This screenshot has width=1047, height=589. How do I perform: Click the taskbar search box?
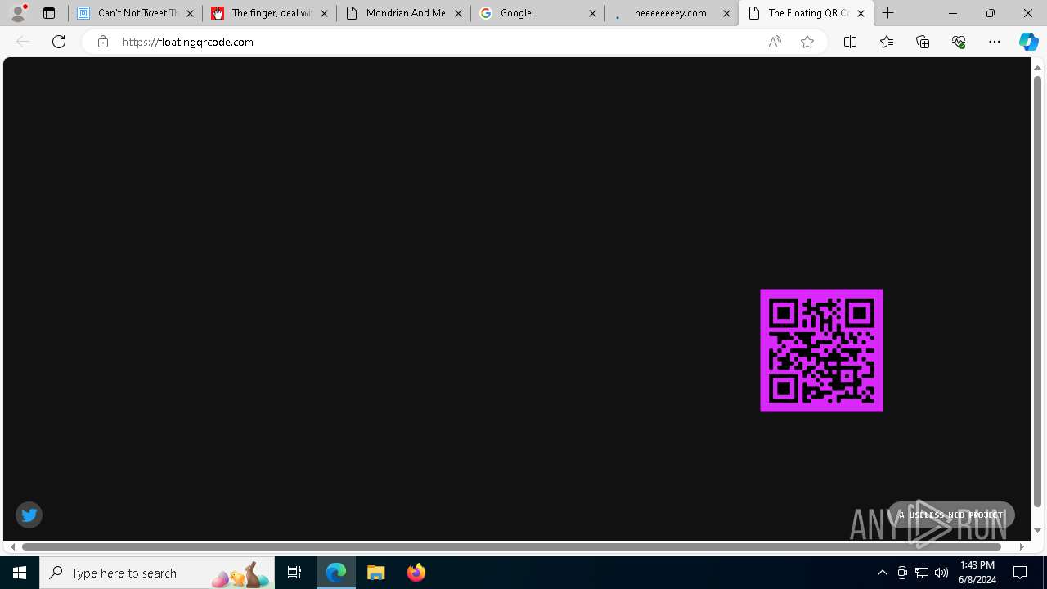(157, 573)
